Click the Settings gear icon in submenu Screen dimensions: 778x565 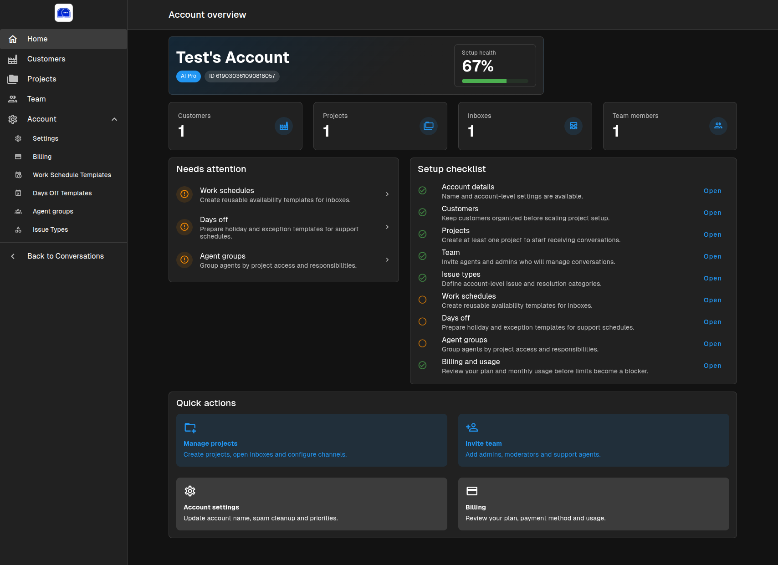[18, 138]
